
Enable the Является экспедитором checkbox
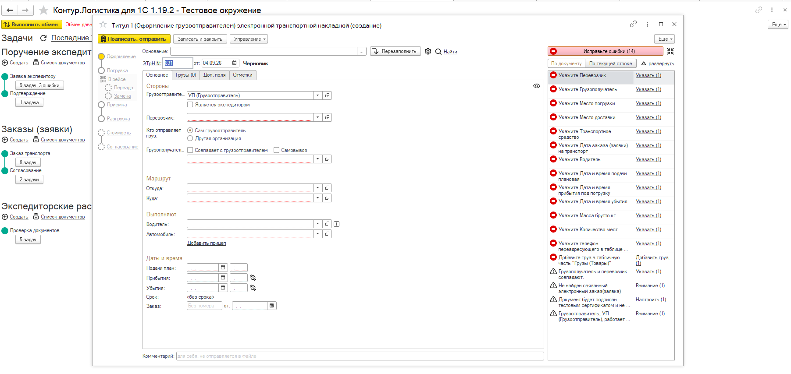190,105
